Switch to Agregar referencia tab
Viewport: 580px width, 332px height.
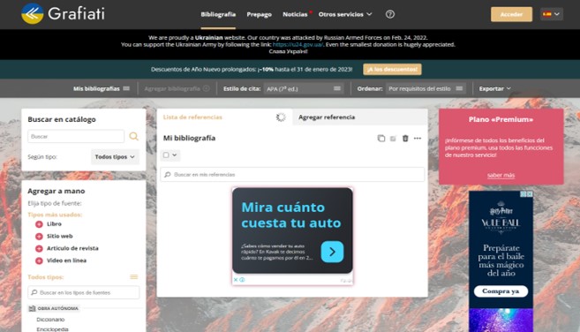327,117
